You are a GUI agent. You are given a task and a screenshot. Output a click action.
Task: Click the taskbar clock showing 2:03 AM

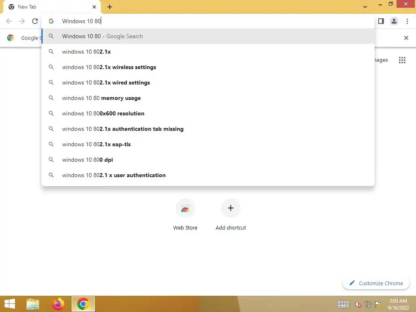point(398,304)
